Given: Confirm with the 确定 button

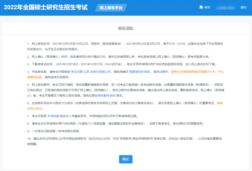Looking at the screenshot, I should click(126, 159).
